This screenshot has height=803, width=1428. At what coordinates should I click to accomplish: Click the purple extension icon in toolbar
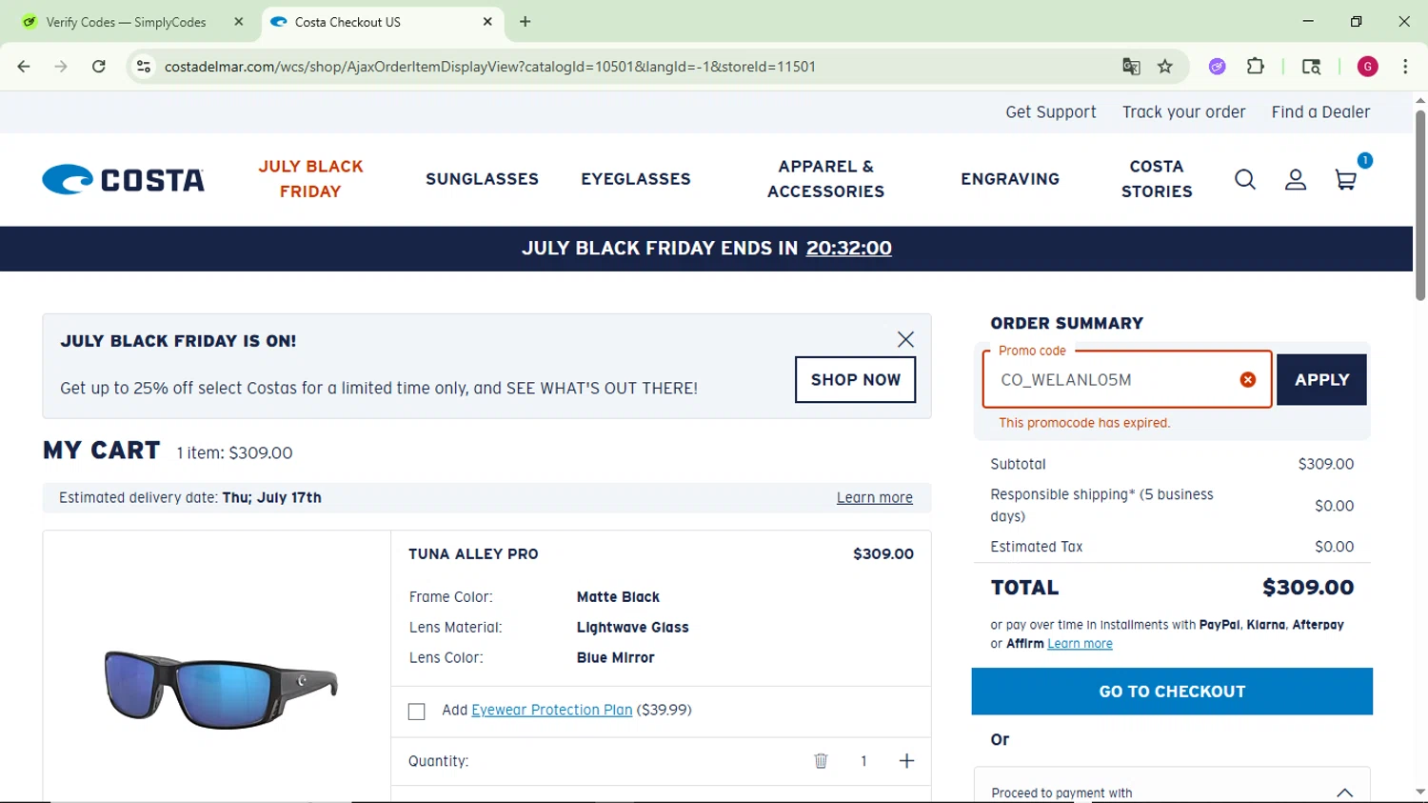click(1217, 67)
